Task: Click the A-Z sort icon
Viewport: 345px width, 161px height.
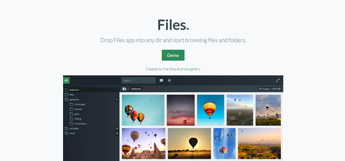Action: [169, 80]
